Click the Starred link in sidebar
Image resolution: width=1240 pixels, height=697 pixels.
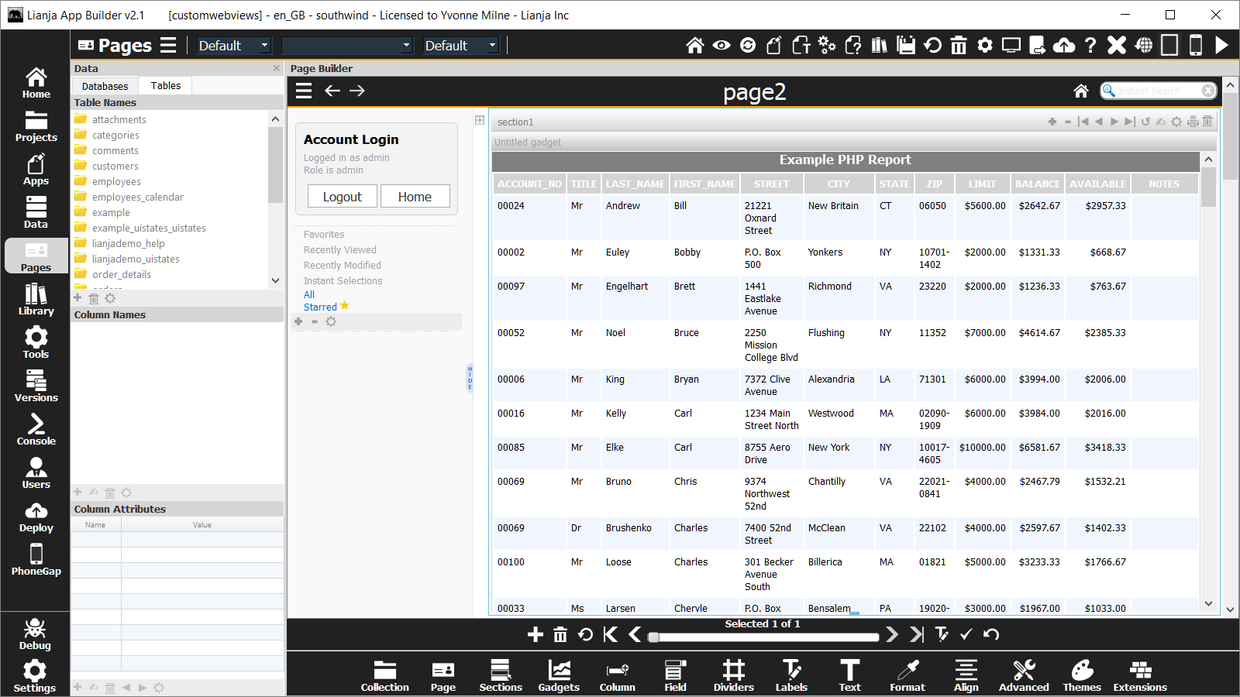tap(320, 307)
